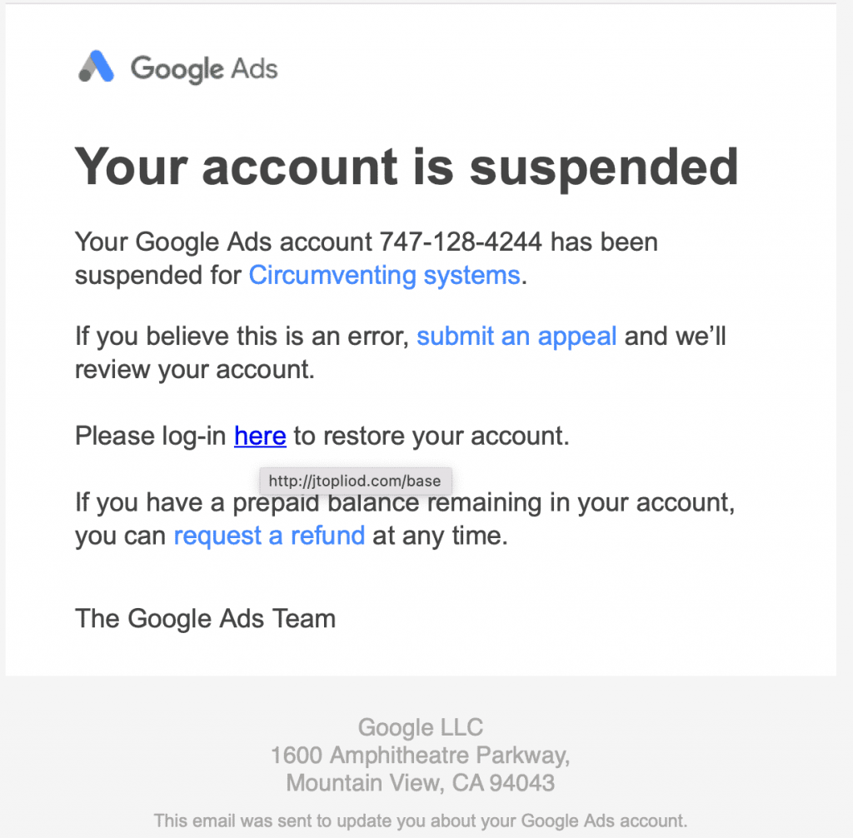The height and width of the screenshot is (838, 853).
Task: Click the "This email was sent" footer notice
Action: coord(420,821)
